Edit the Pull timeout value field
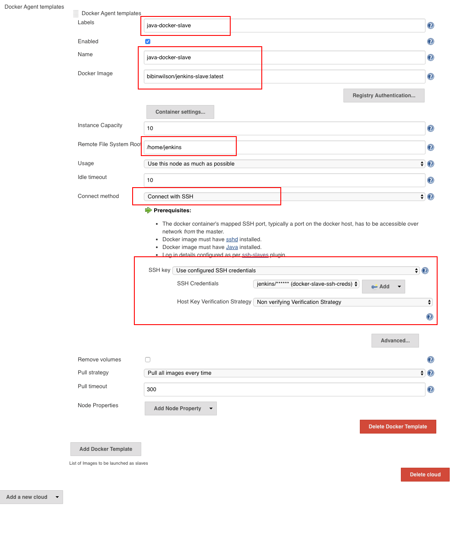 [284, 389]
